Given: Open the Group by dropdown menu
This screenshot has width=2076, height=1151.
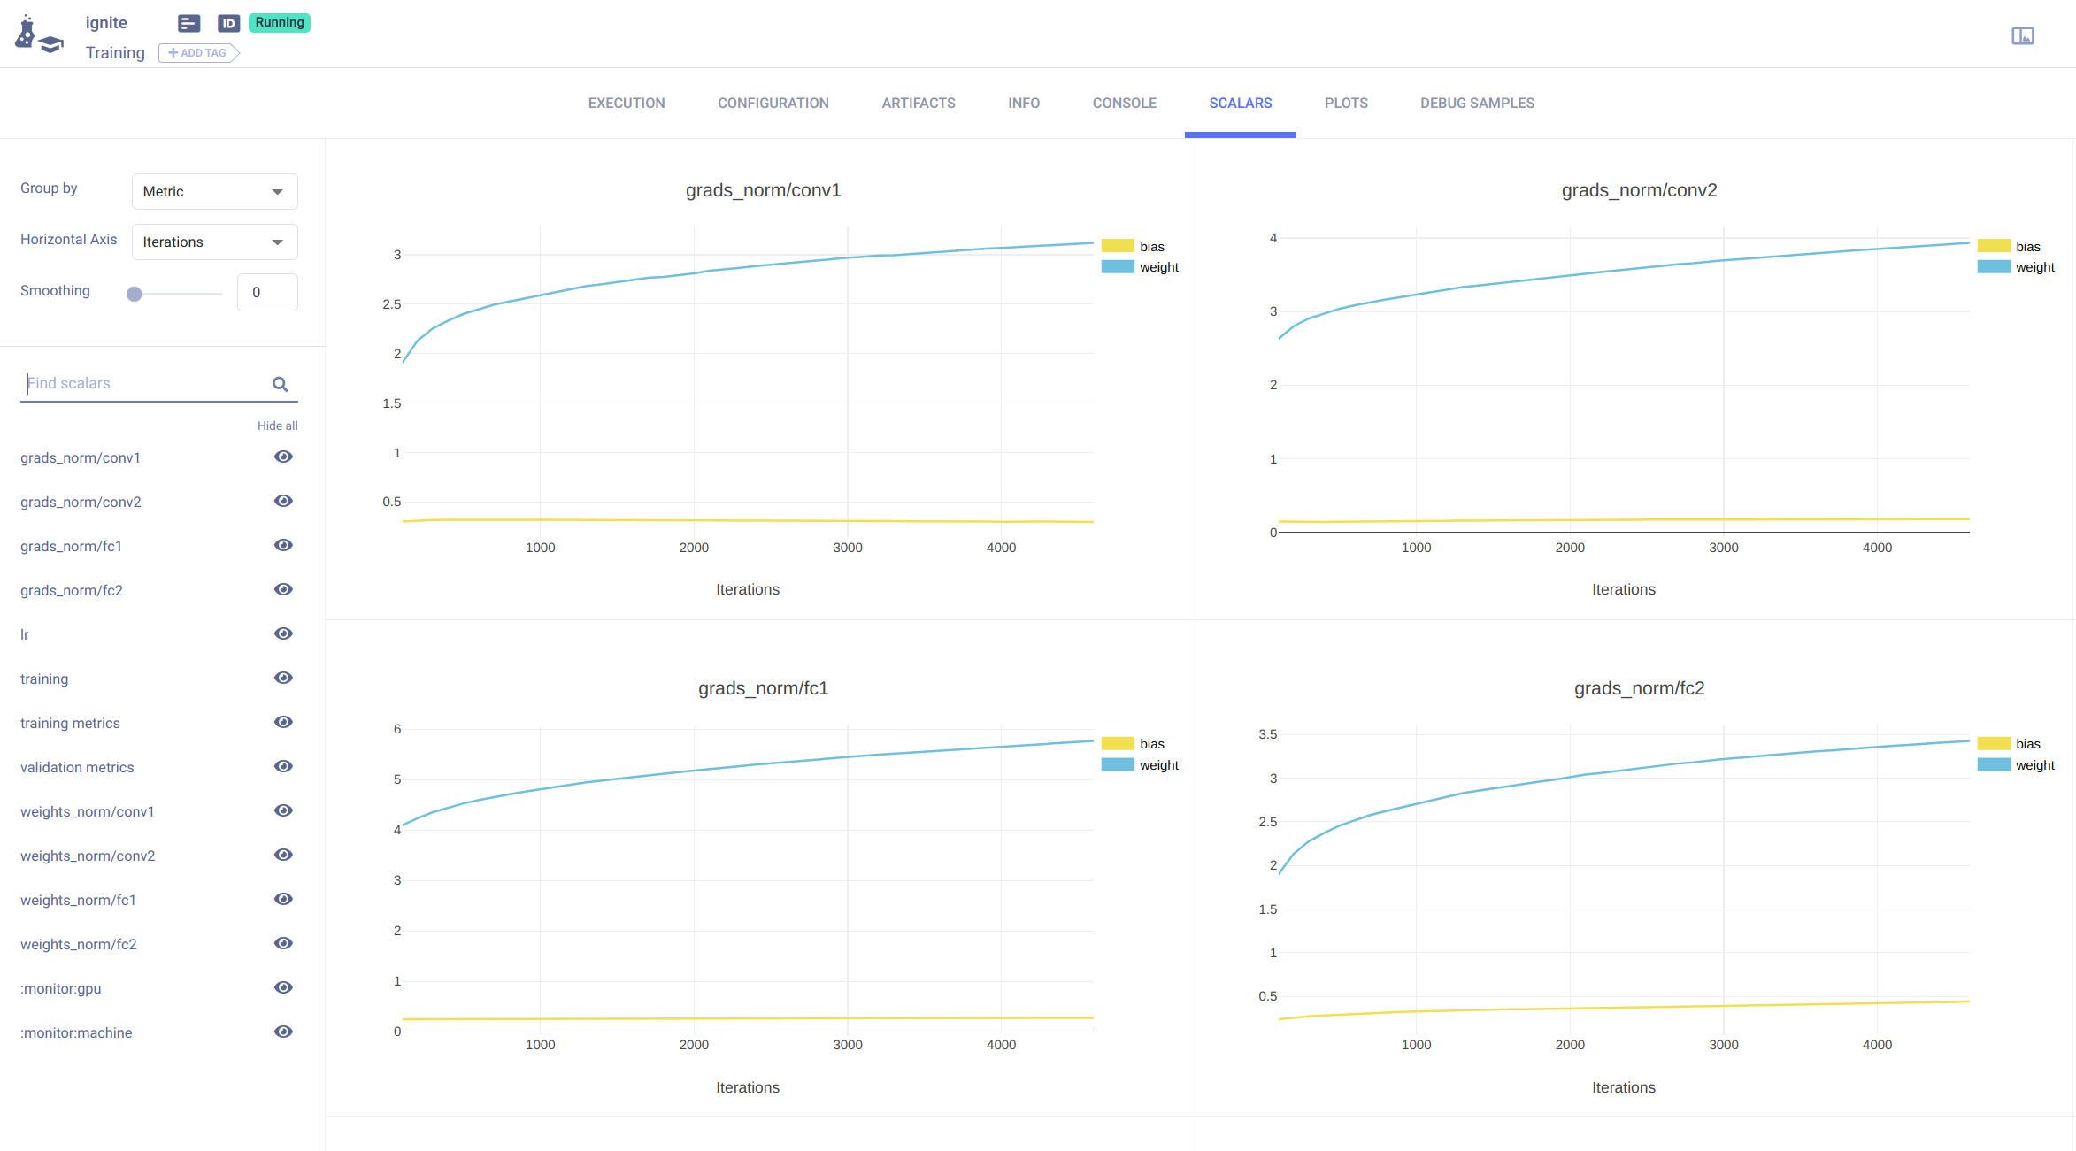Looking at the screenshot, I should tap(214, 190).
